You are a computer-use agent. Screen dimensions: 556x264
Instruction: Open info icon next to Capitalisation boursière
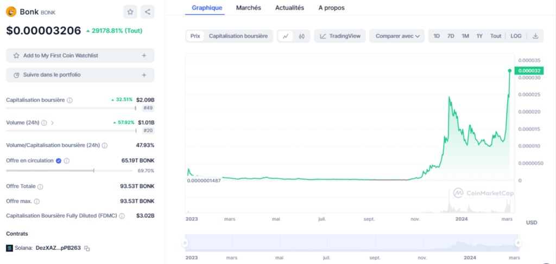[69, 100]
